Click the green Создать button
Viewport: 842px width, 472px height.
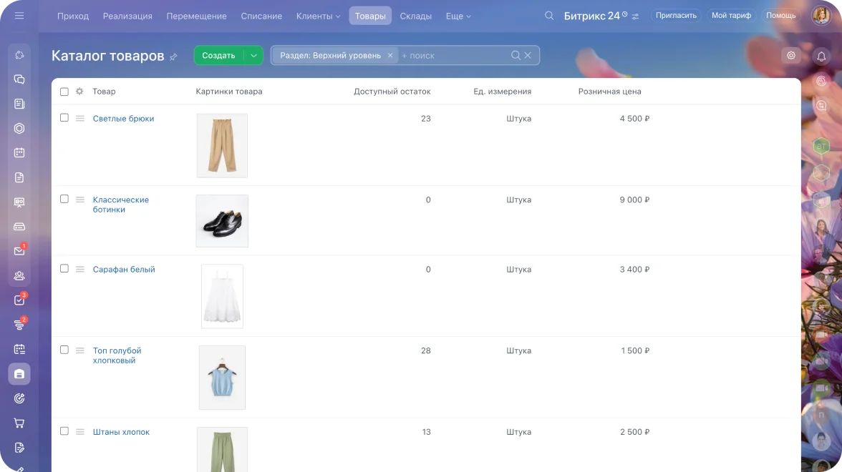coord(218,55)
